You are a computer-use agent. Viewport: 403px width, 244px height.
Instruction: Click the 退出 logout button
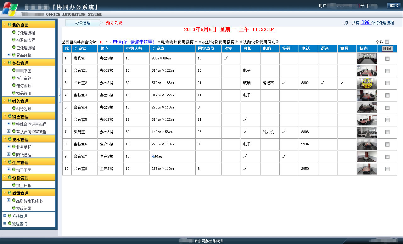pyautogui.click(x=394, y=5)
